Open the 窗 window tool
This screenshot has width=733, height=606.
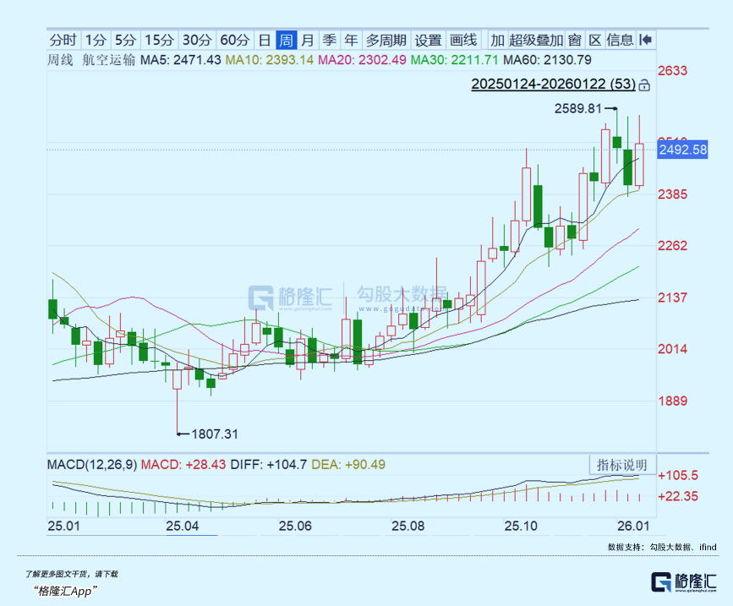click(x=574, y=40)
